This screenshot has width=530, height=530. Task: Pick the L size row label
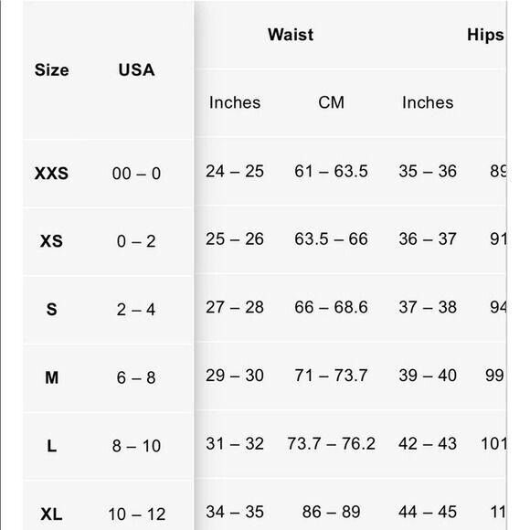pos(51,446)
